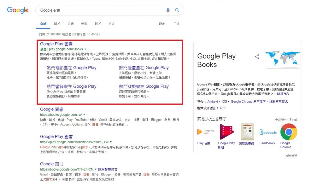
Task: Switch to the 新聞 search tab
Action: tap(84, 23)
